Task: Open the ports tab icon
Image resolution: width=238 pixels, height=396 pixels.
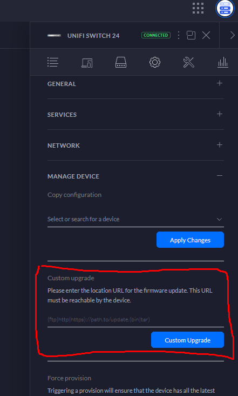Action: tap(121, 62)
